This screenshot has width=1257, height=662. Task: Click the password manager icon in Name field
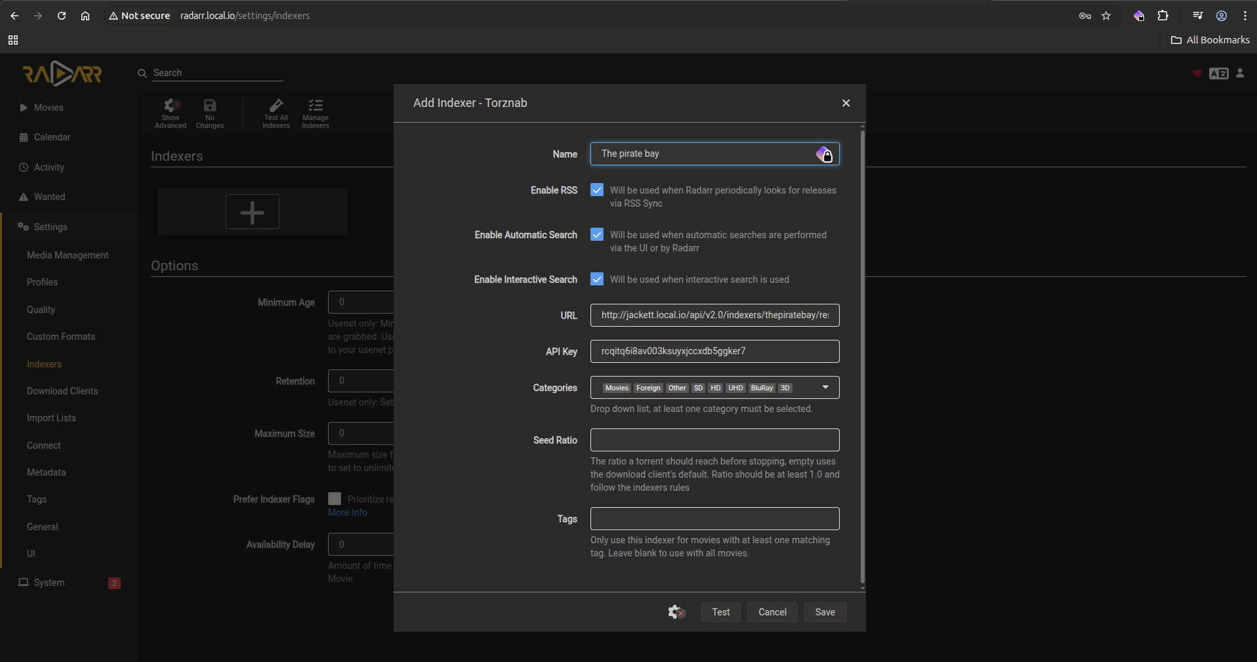pyautogui.click(x=824, y=154)
